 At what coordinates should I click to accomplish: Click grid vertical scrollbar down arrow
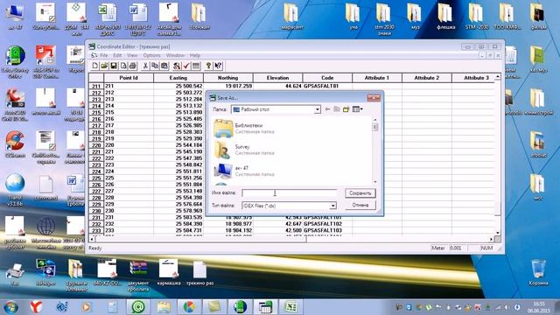click(x=498, y=233)
